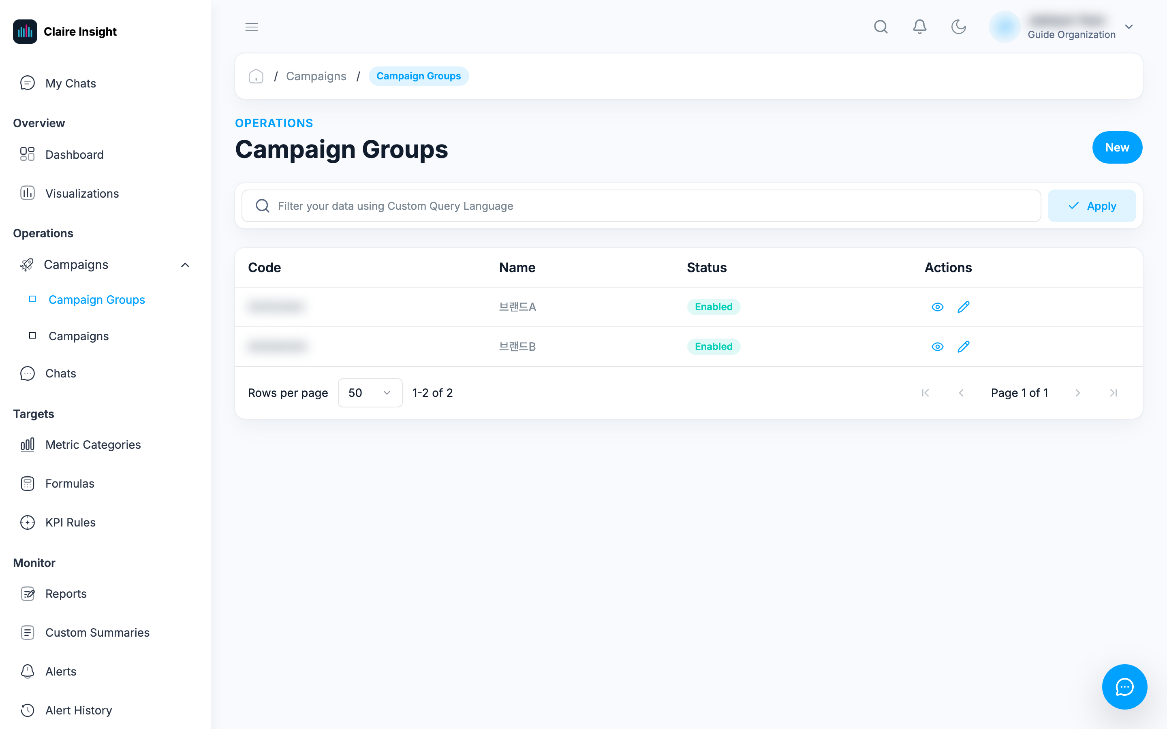Open Dashboard in sidebar
Viewport: 1167px width, 729px height.
click(x=74, y=155)
